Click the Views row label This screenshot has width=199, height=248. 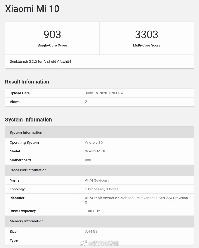click(15, 102)
